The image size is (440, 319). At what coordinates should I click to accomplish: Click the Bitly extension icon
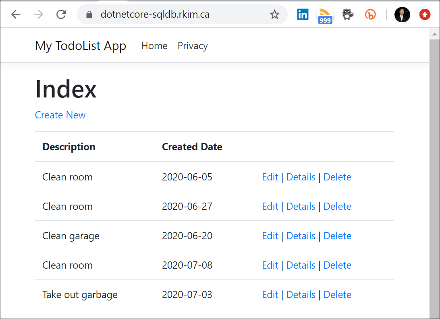pos(370,14)
